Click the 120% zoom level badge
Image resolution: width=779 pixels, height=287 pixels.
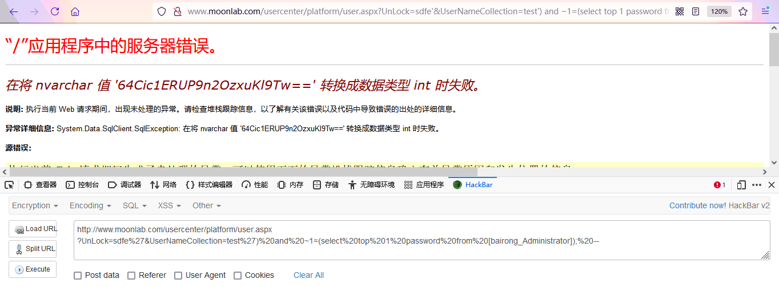719,11
